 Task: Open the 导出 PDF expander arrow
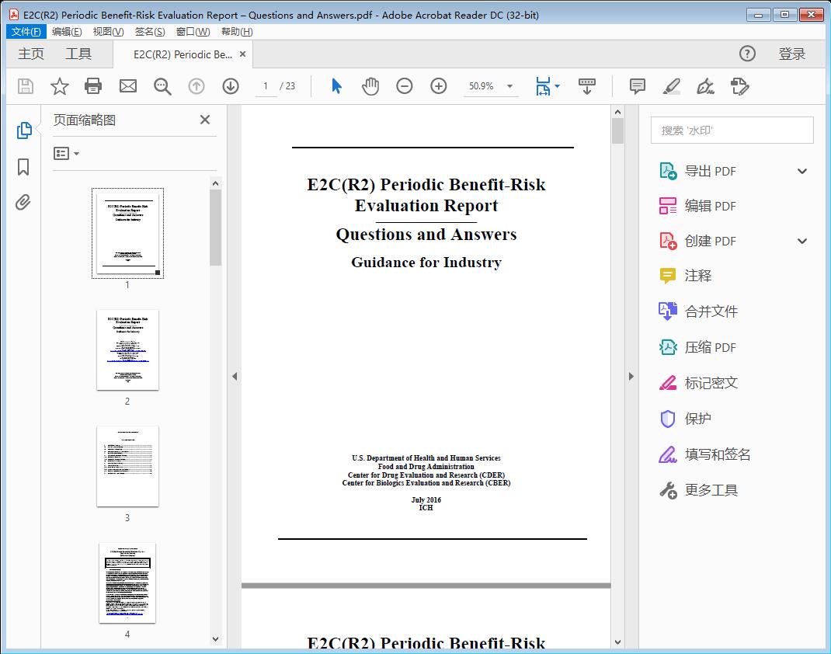pos(801,171)
